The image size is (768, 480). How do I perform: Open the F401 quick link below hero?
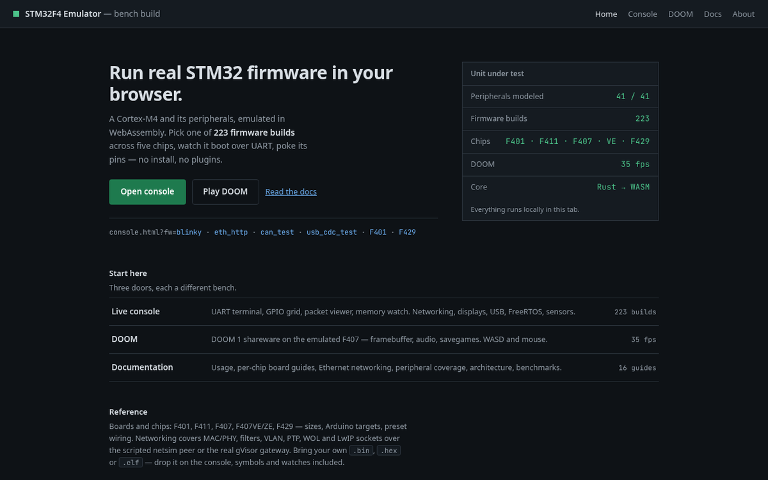[378, 232]
